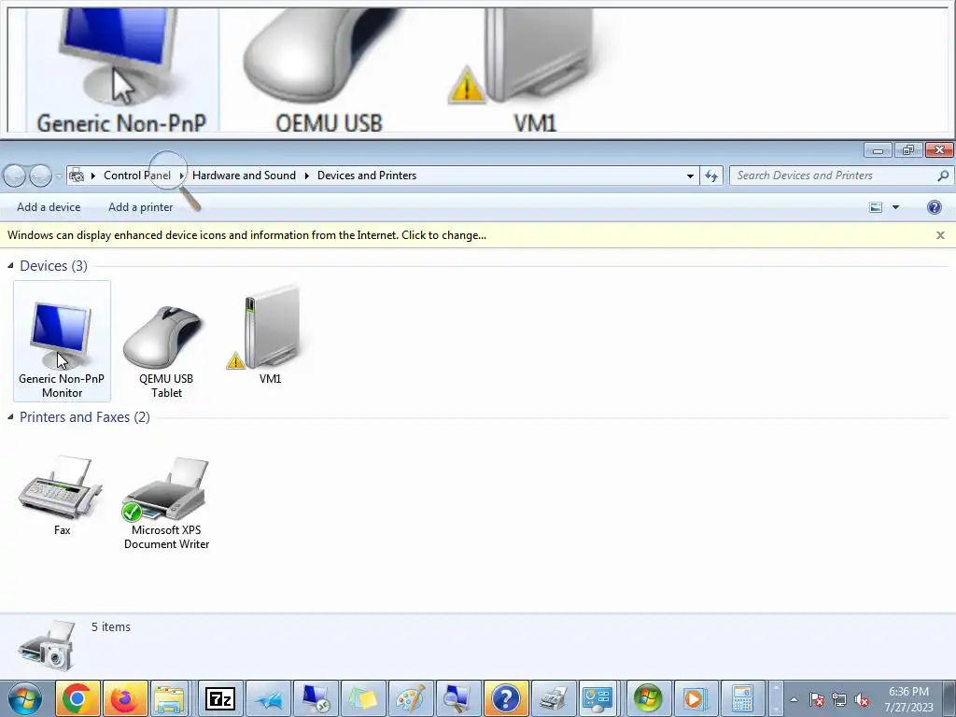Expand arrow after Hardware and Sound breadcrumb
Viewport: 956px width, 717px height.
306,176
